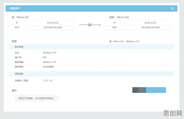The width and height of the screenshot is (184, 119).
Task: Click the 协议 value Modbus-TCP
Action: click(50, 53)
